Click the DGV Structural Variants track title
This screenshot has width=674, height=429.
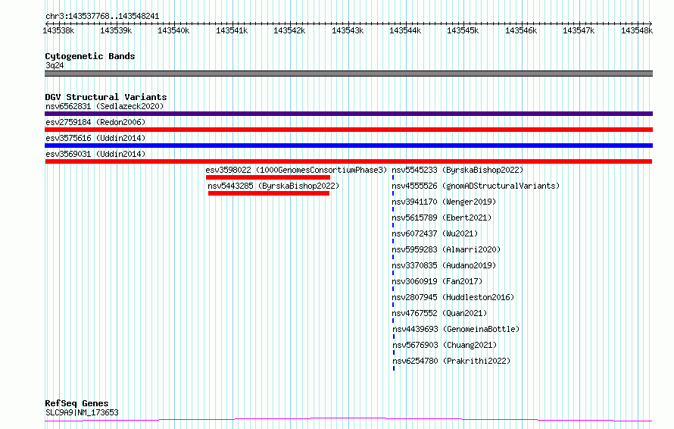pos(106,97)
